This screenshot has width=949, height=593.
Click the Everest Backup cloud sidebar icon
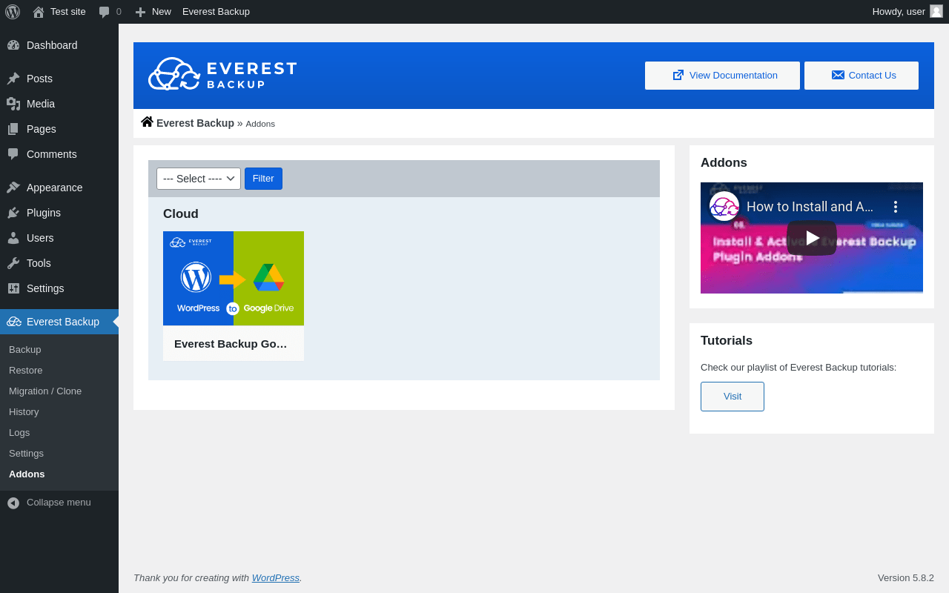(13, 322)
